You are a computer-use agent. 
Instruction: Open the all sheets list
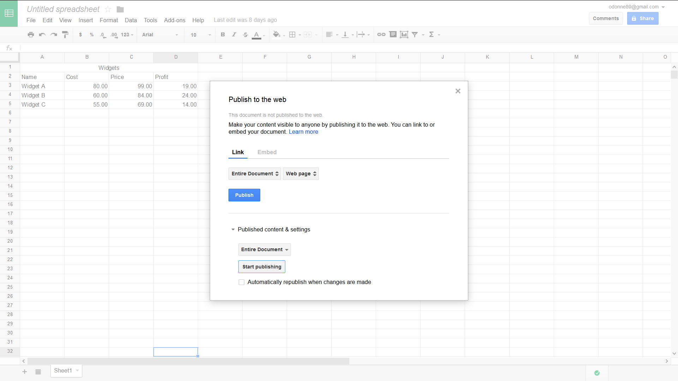click(x=38, y=372)
